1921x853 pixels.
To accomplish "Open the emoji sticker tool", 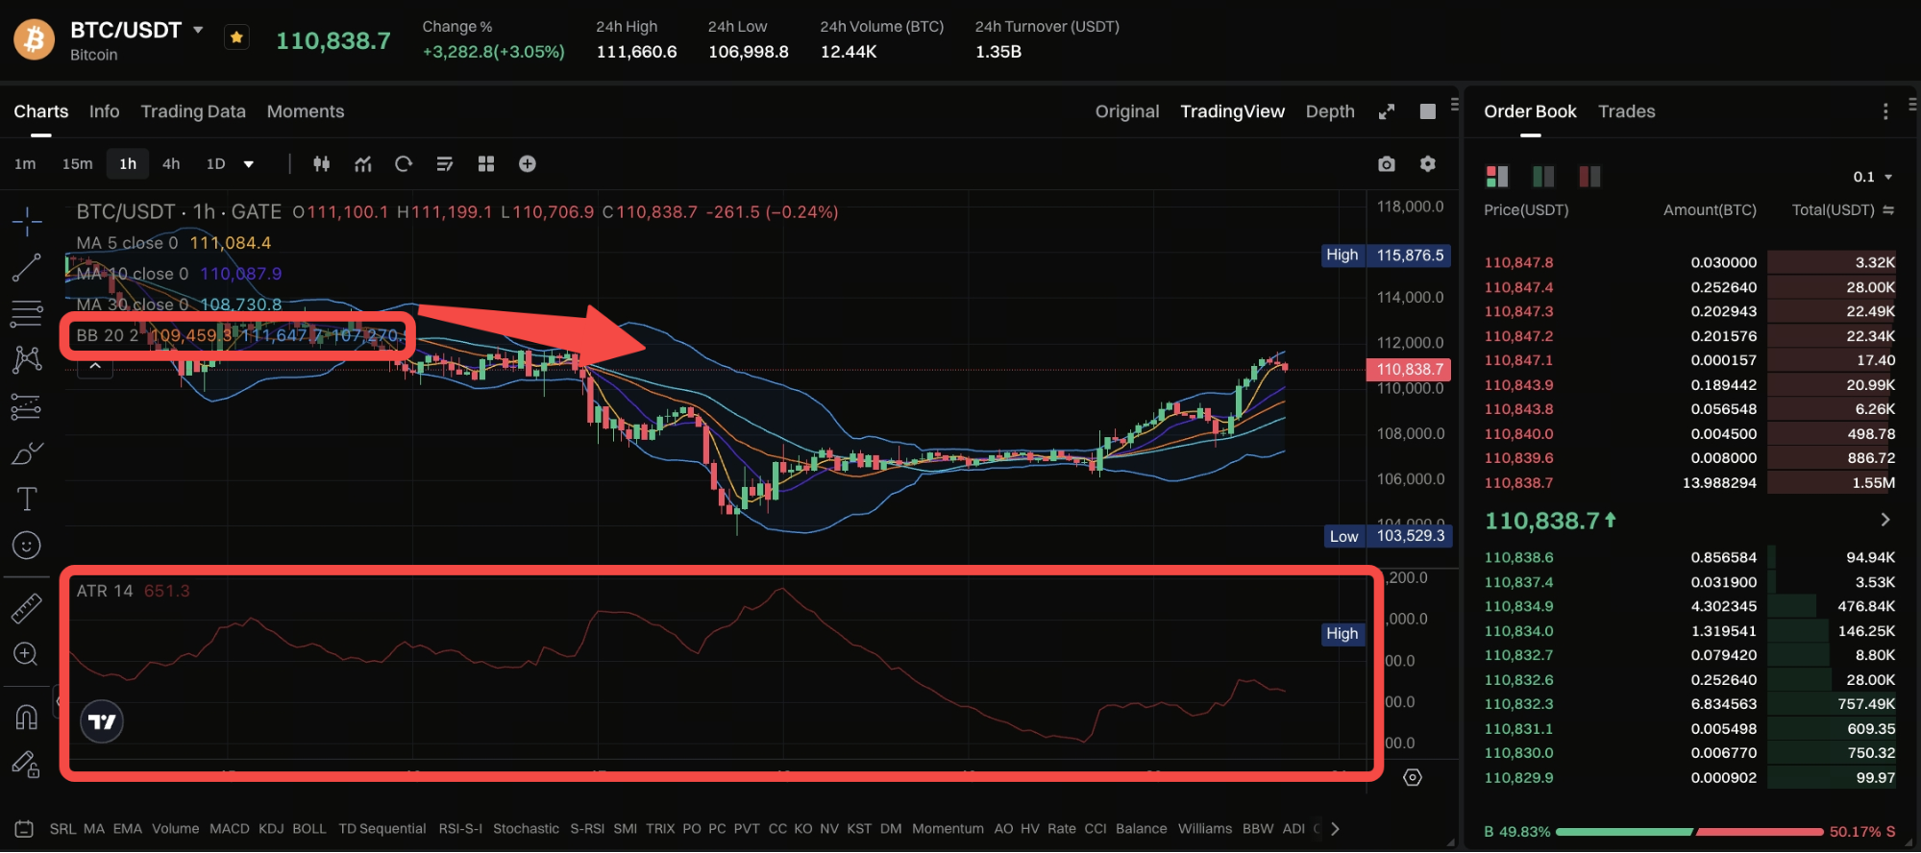I will coord(26,546).
